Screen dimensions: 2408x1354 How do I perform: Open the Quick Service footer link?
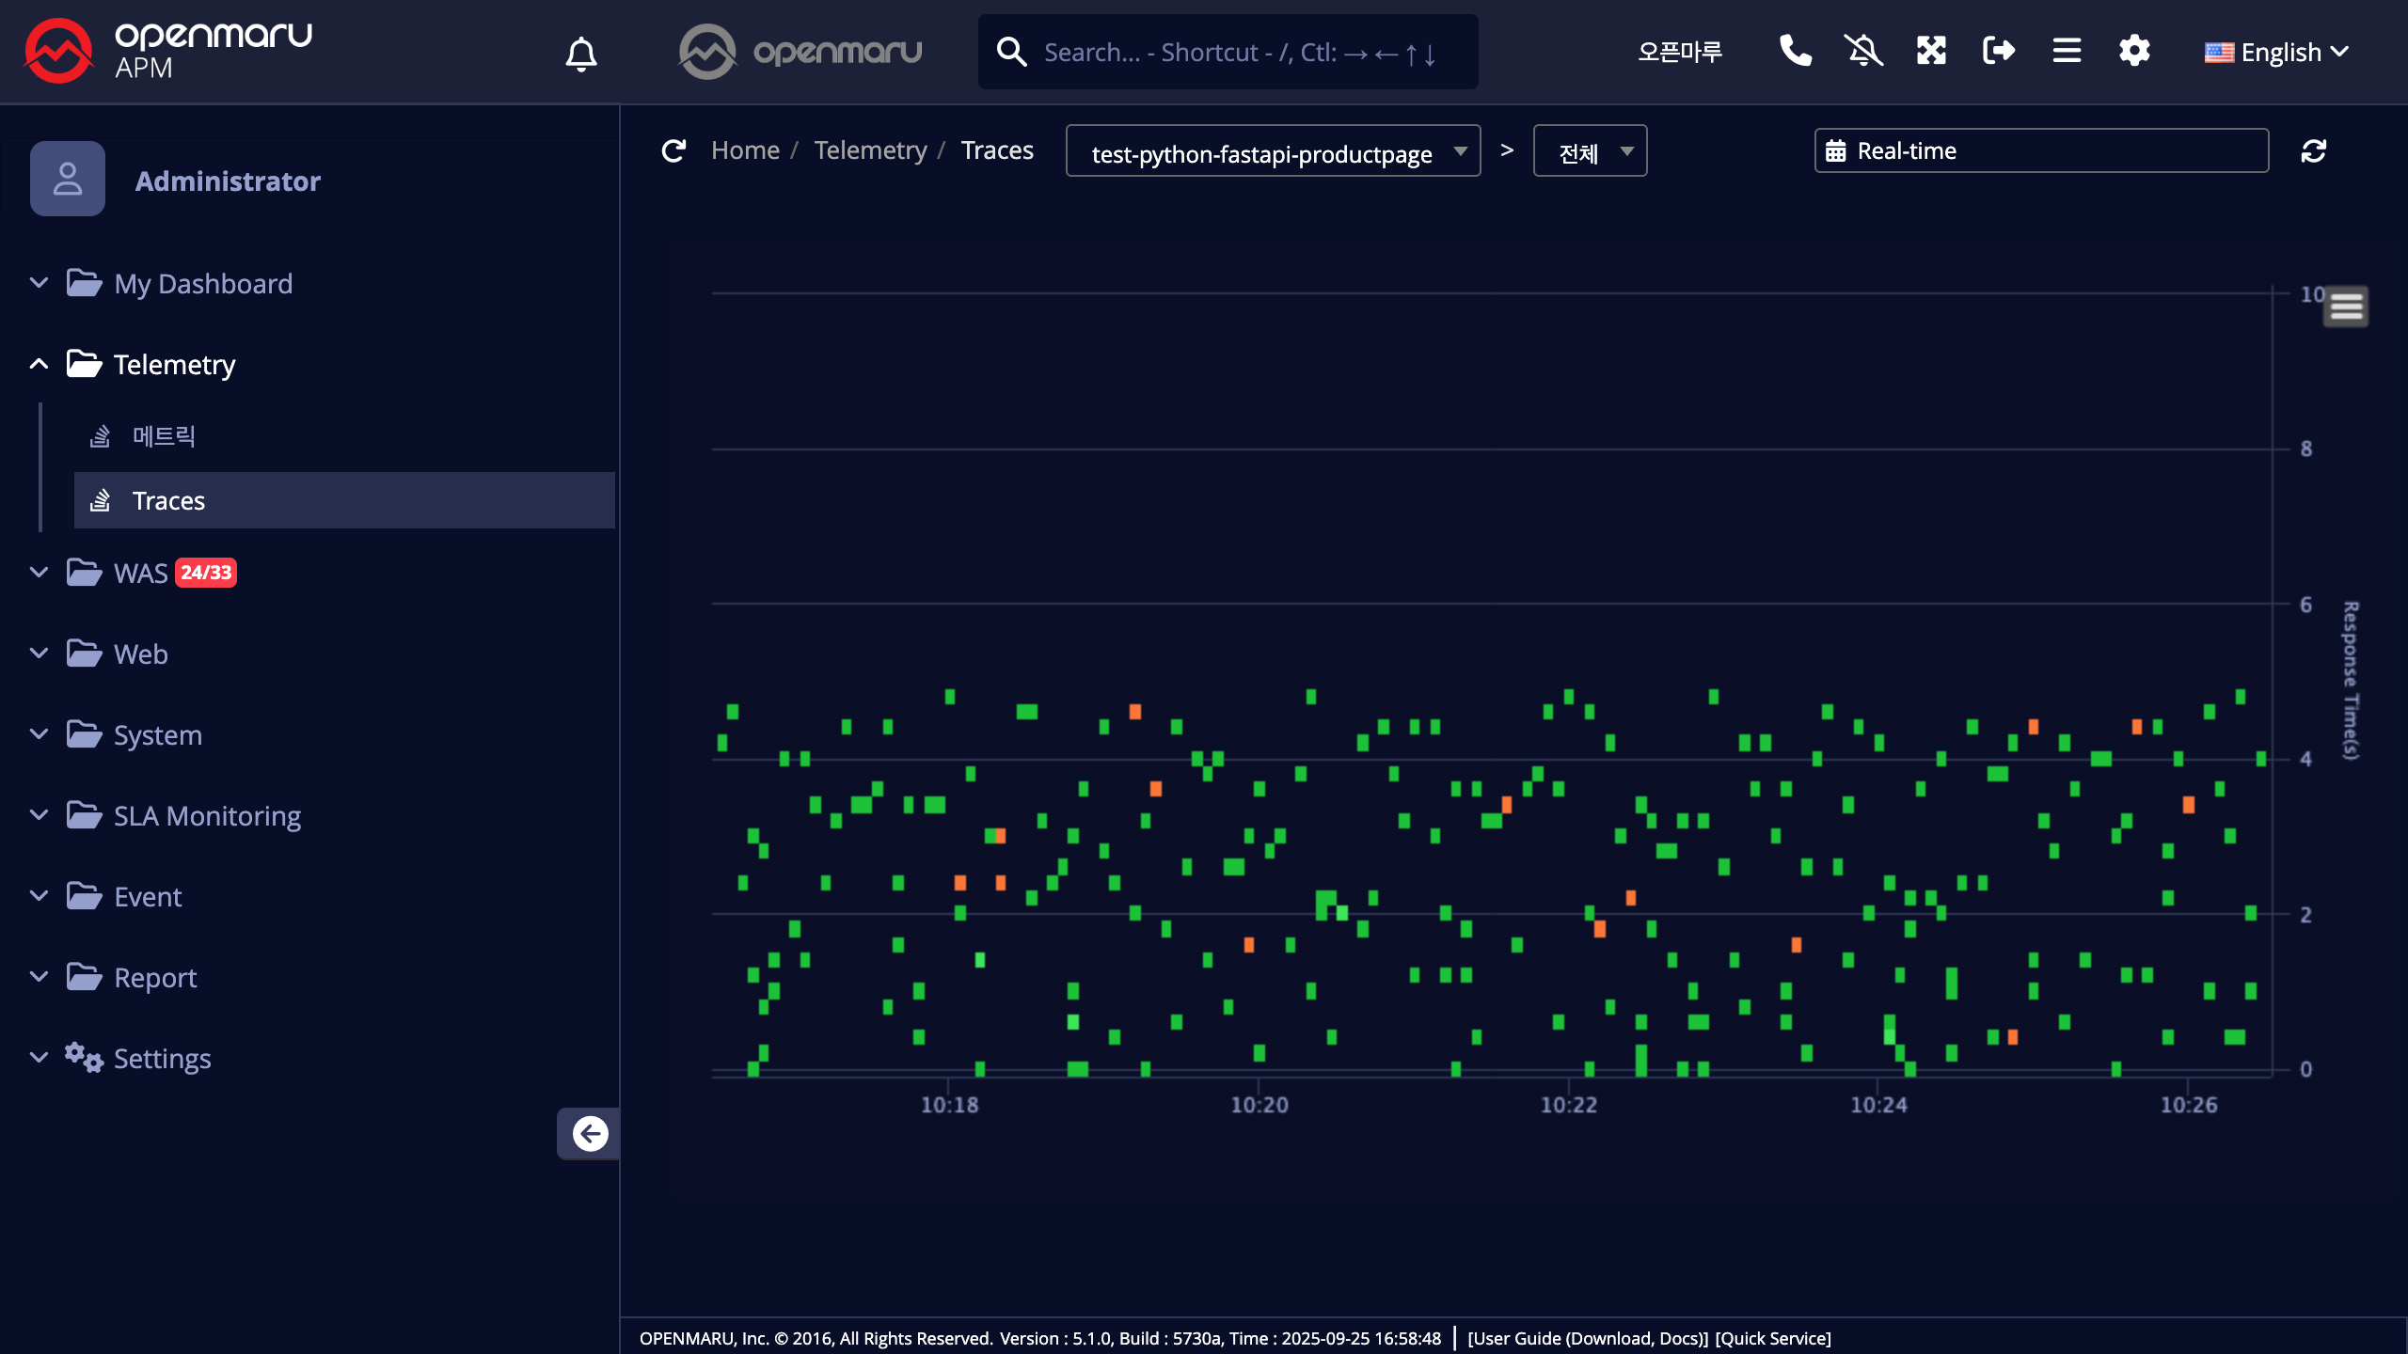(x=1772, y=1338)
